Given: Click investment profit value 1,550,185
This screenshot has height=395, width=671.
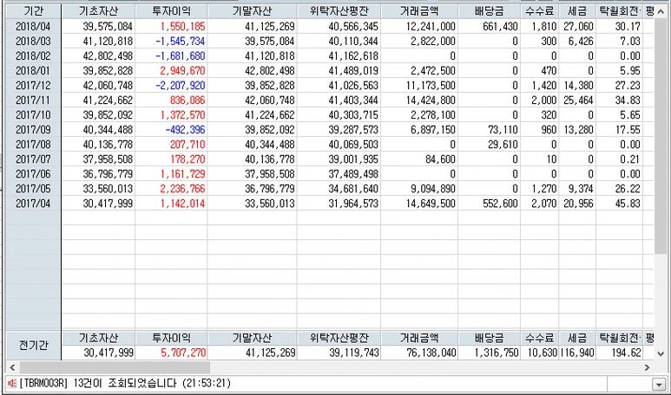Looking at the screenshot, I should 183,27.
